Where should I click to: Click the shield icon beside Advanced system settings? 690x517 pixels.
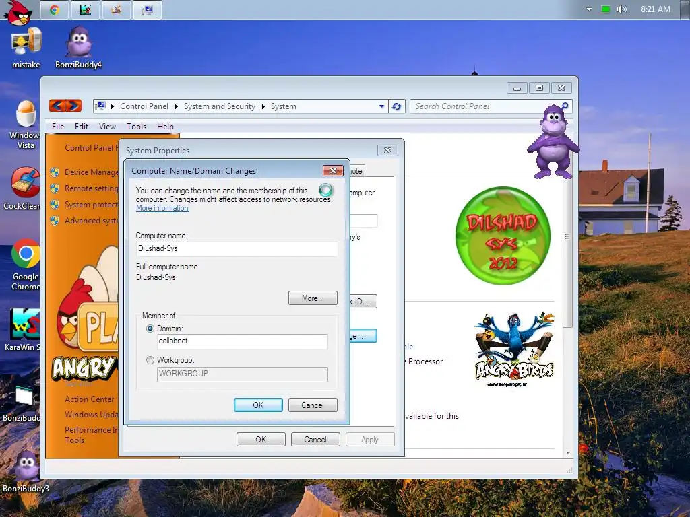[55, 221]
